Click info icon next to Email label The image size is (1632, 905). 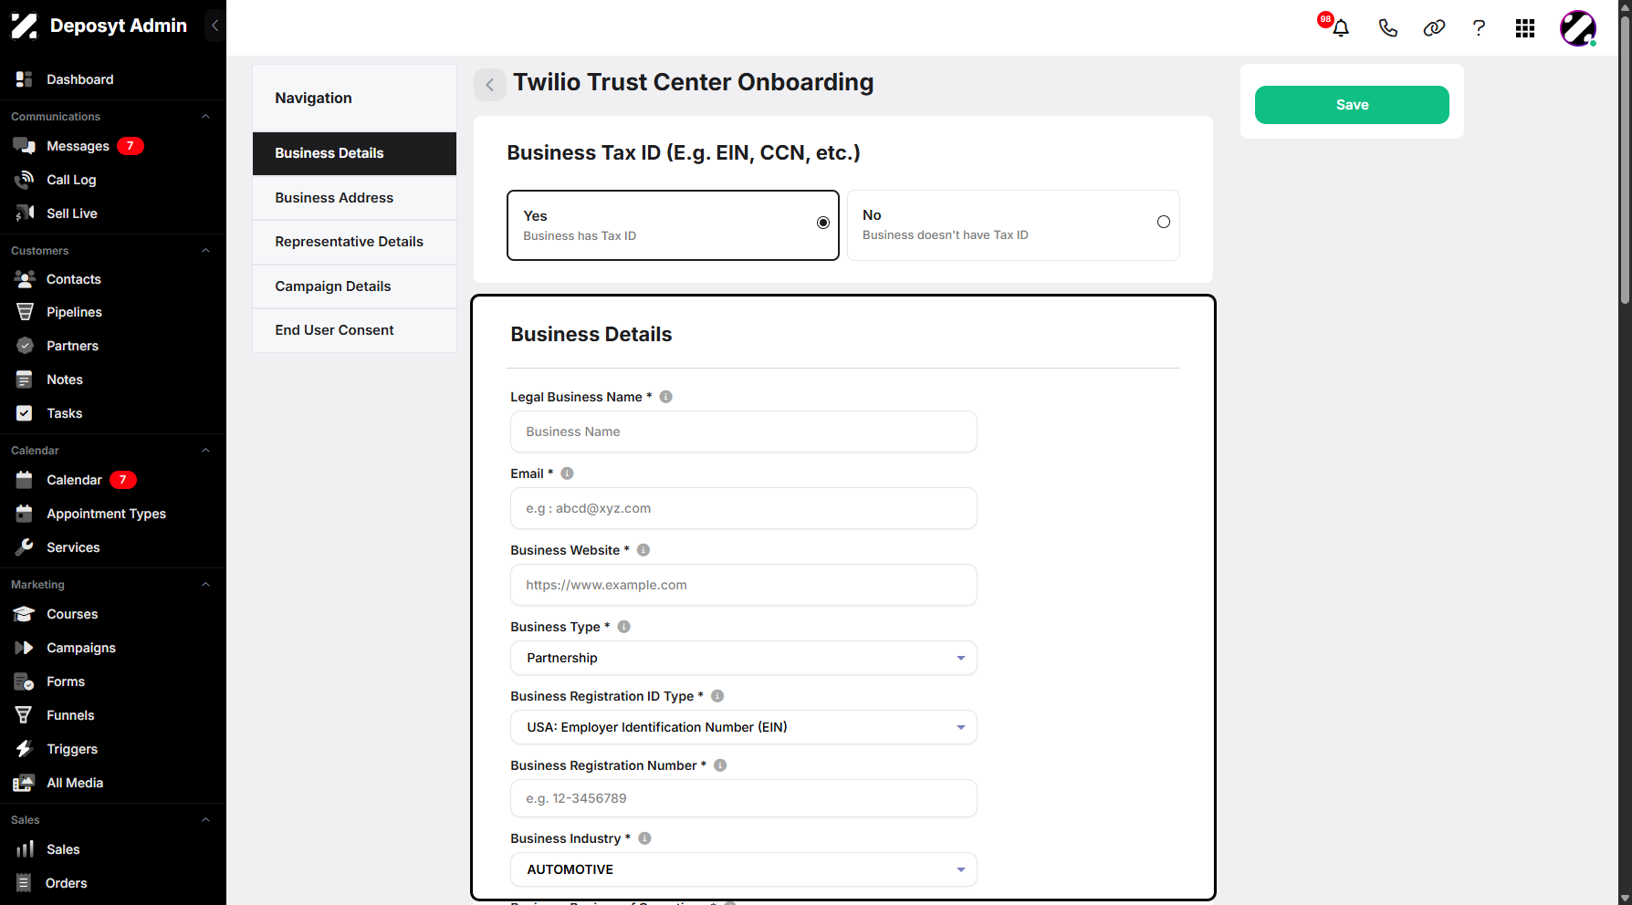pos(567,473)
